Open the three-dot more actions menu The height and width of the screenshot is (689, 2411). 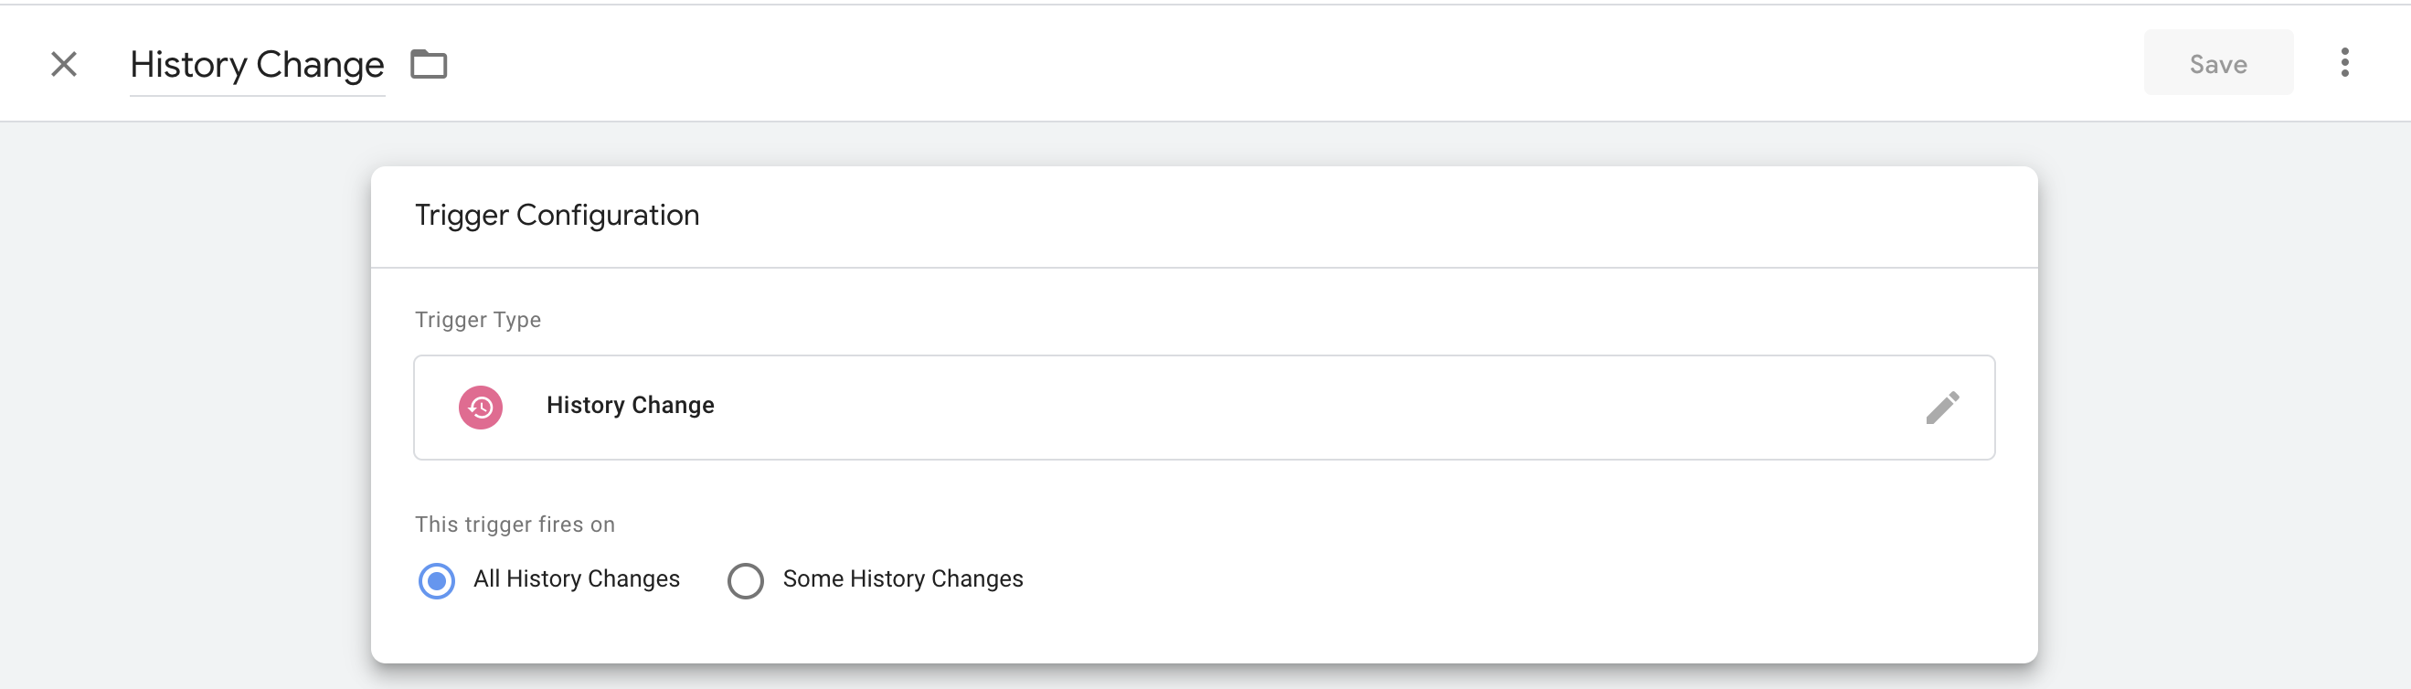coord(2343,63)
